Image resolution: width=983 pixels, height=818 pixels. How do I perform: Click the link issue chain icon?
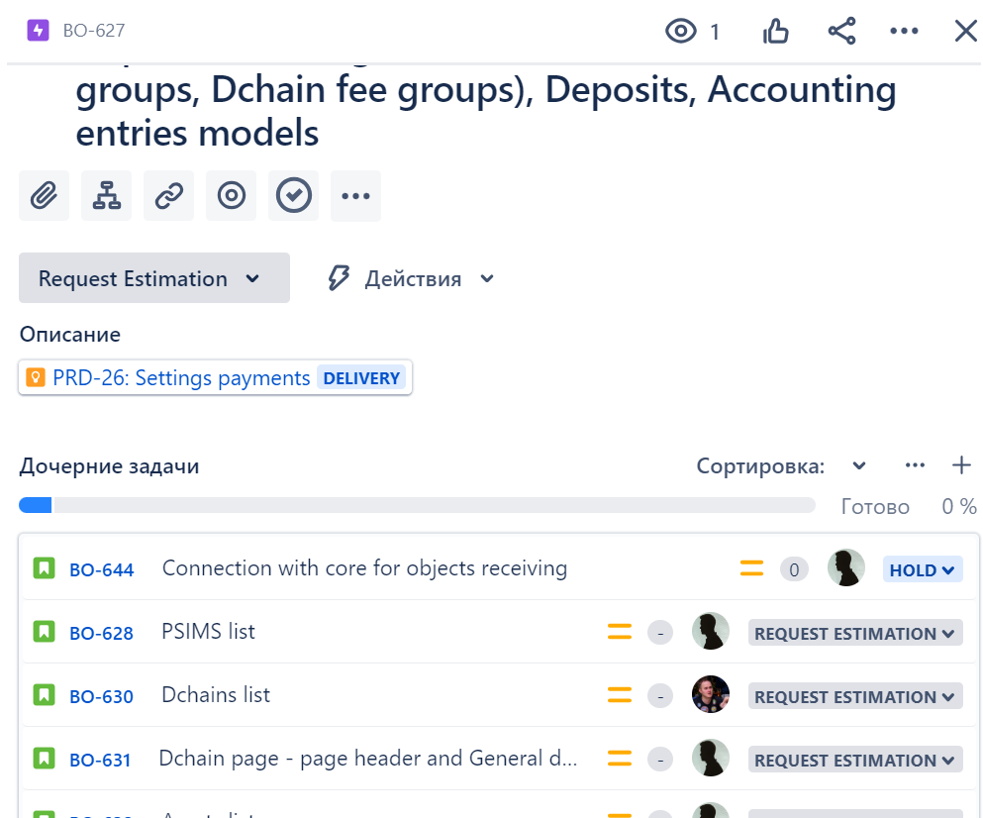click(168, 196)
